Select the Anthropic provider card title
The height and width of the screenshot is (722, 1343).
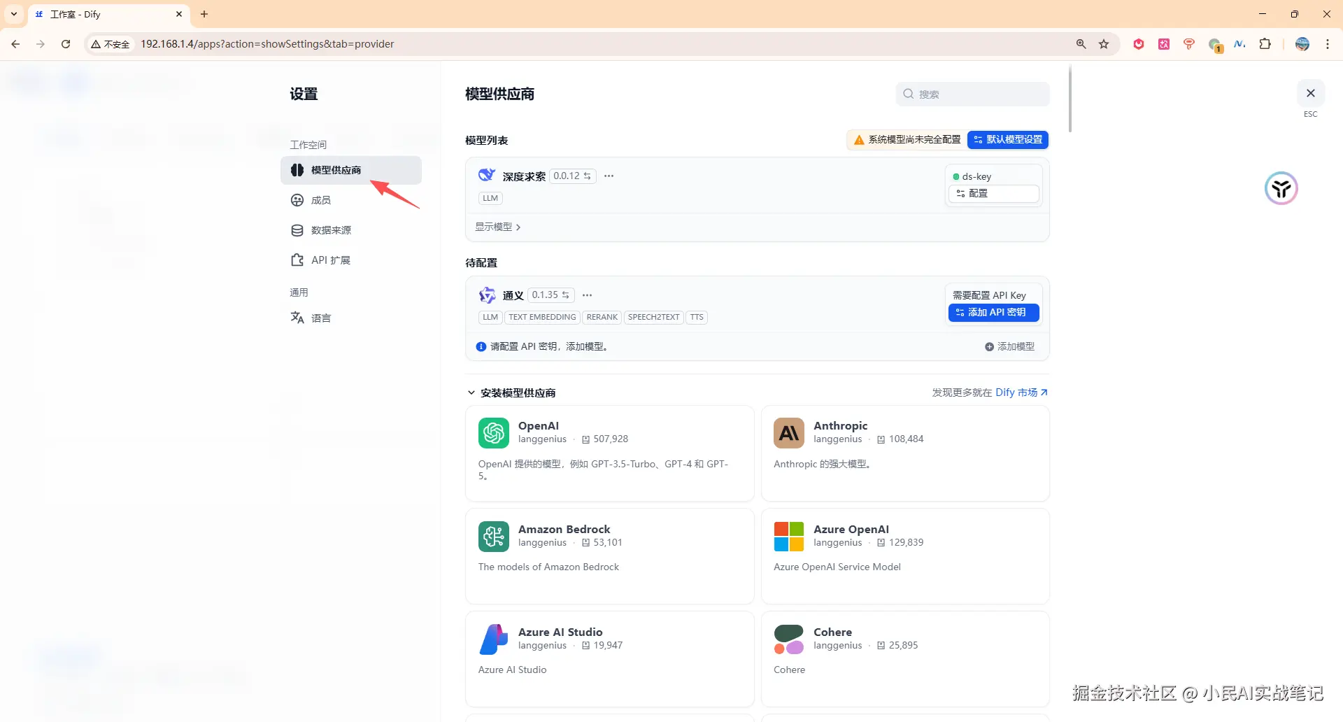pyautogui.click(x=841, y=426)
